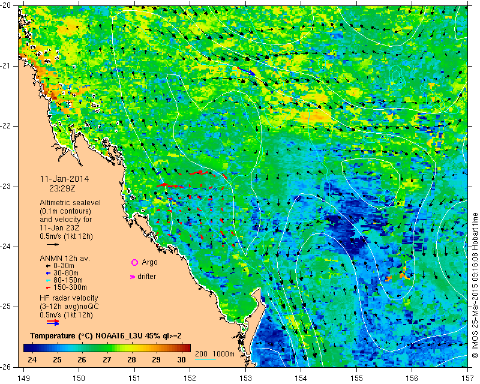Click the longitude axis label 151
This screenshot has height=384, width=480.
pyautogui.click(x=134, y=379)
